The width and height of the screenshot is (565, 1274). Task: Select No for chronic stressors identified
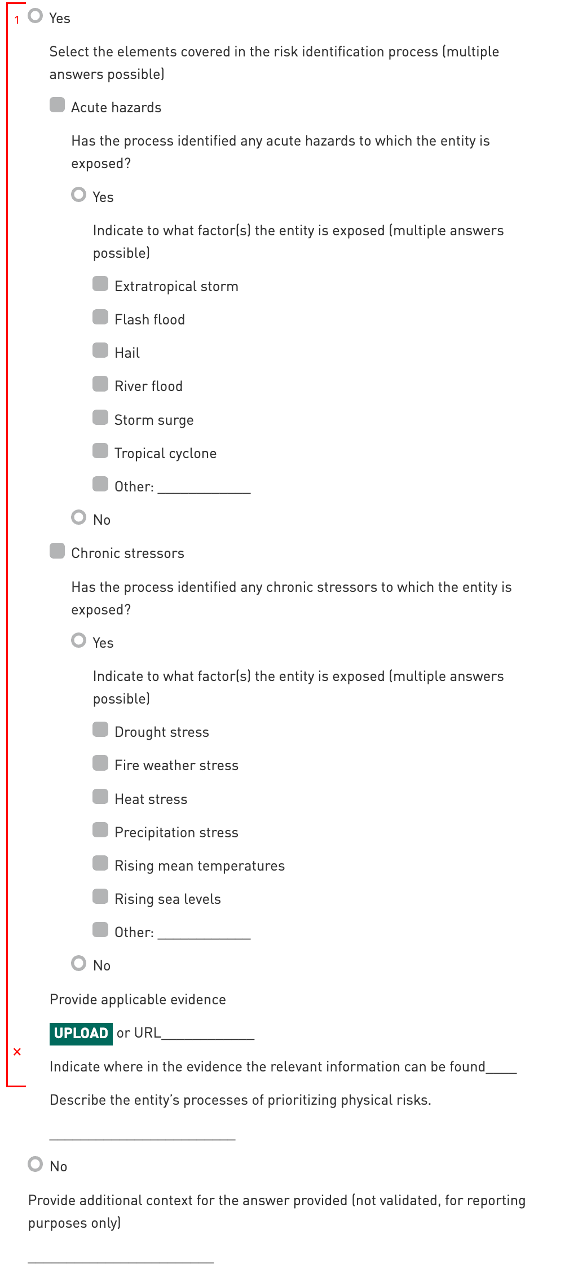tap(79, 963)
